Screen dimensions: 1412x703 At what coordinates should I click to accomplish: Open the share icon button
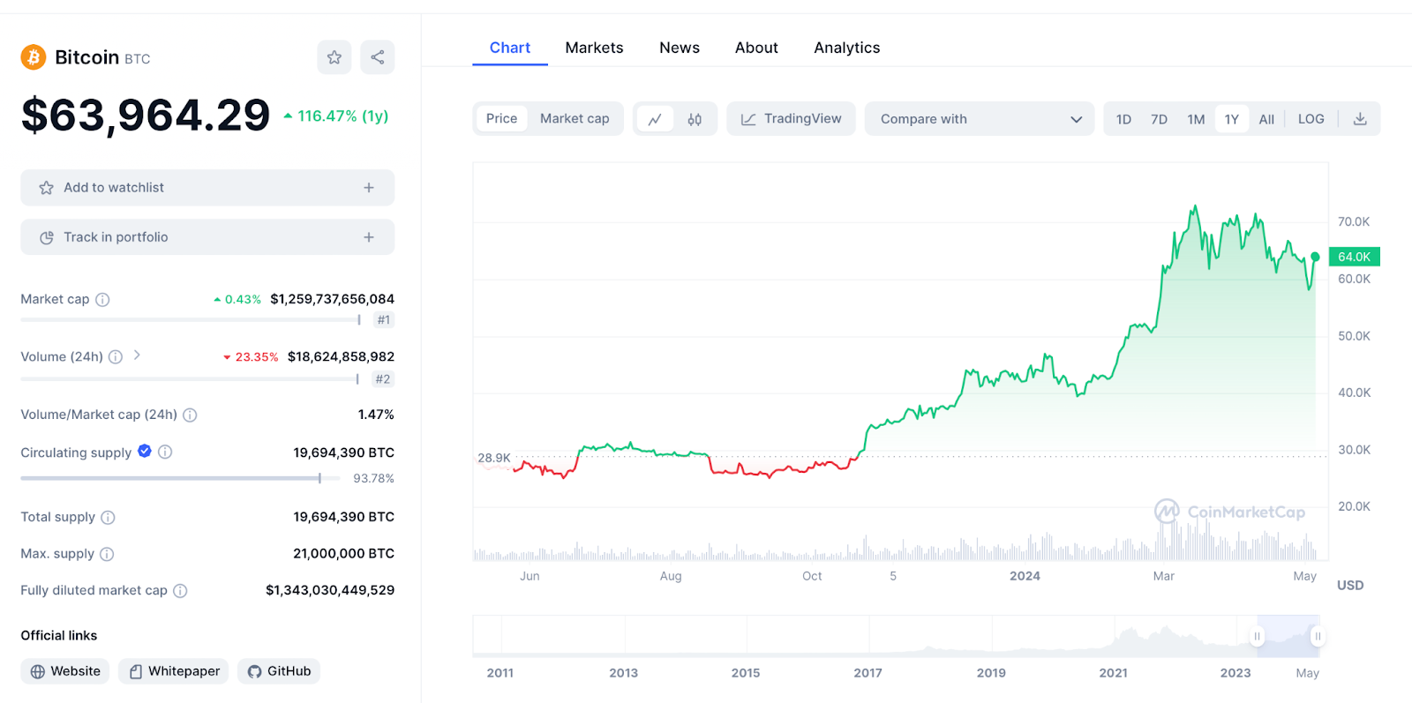[378, 57]
